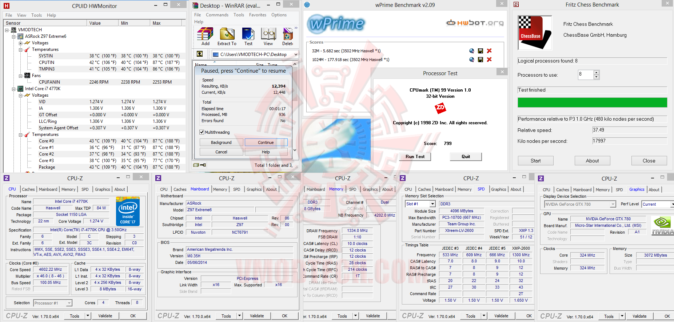The width and height of the screenshot is (674, 322).
Task: Click the ZD logo in Processor Test
Action: point(440,108)
